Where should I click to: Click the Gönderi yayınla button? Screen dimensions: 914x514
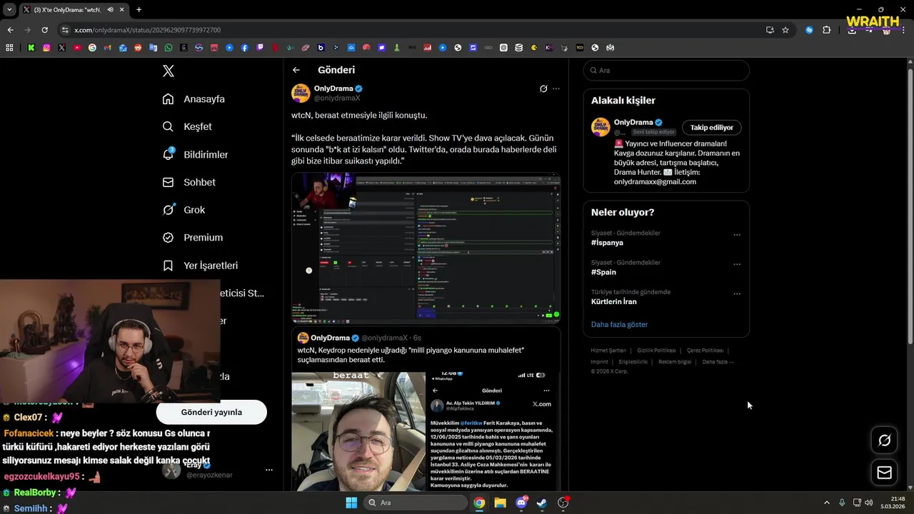pyautogui.click(x=211, y=412)
